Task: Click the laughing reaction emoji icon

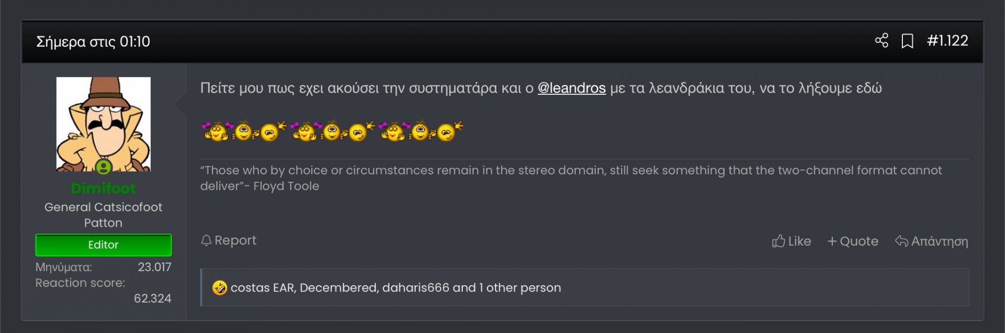Action: click(x=220, y=288)
